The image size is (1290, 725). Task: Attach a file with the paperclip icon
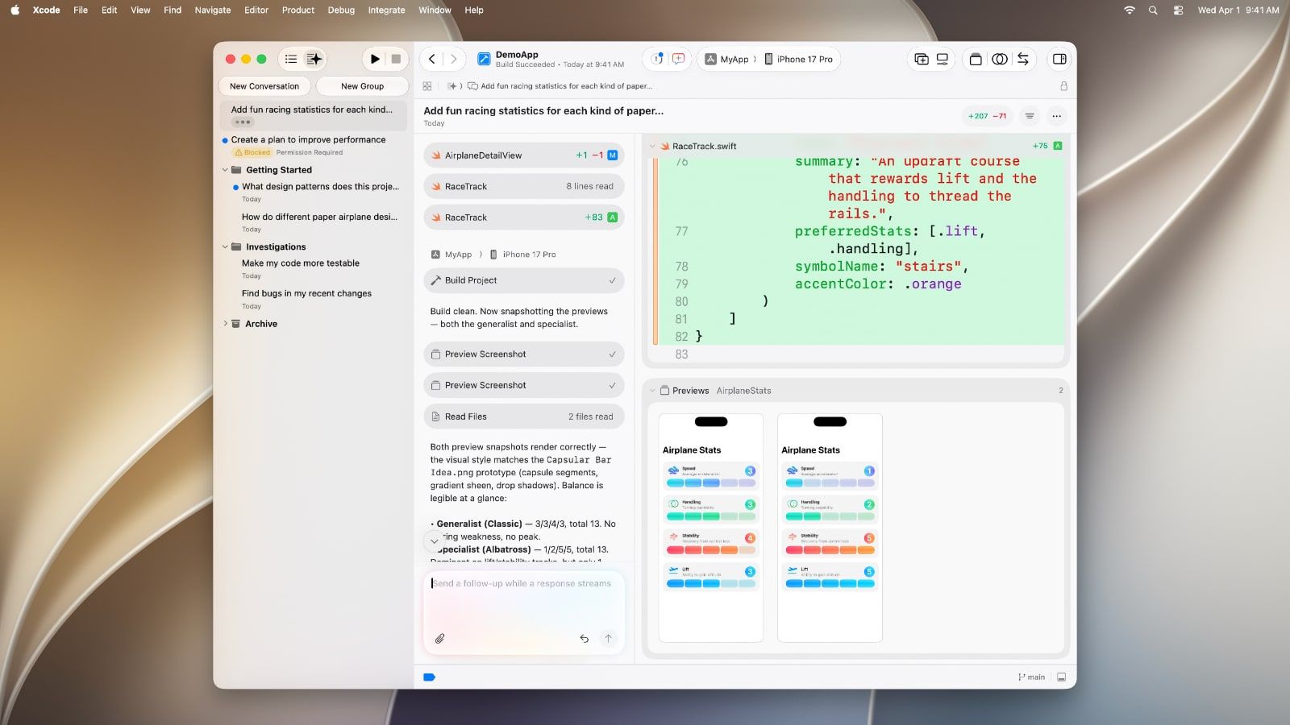(439, 638)
